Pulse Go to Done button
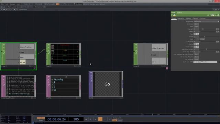This screenshot has width=220, height=124. coord(196,60)
